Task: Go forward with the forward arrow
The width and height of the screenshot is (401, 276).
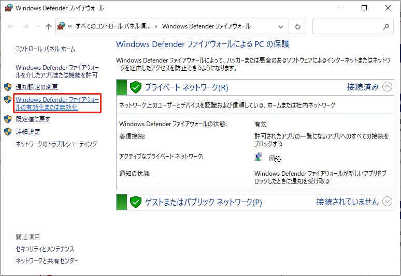Action: pyautogui.click(x=25, y=26)
